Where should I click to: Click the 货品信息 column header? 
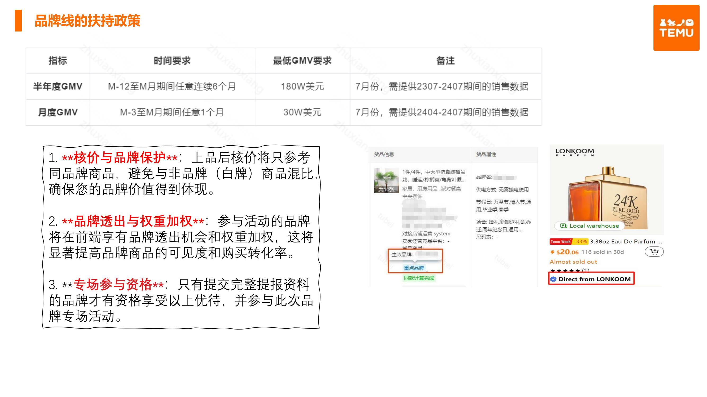pos(384,155)
